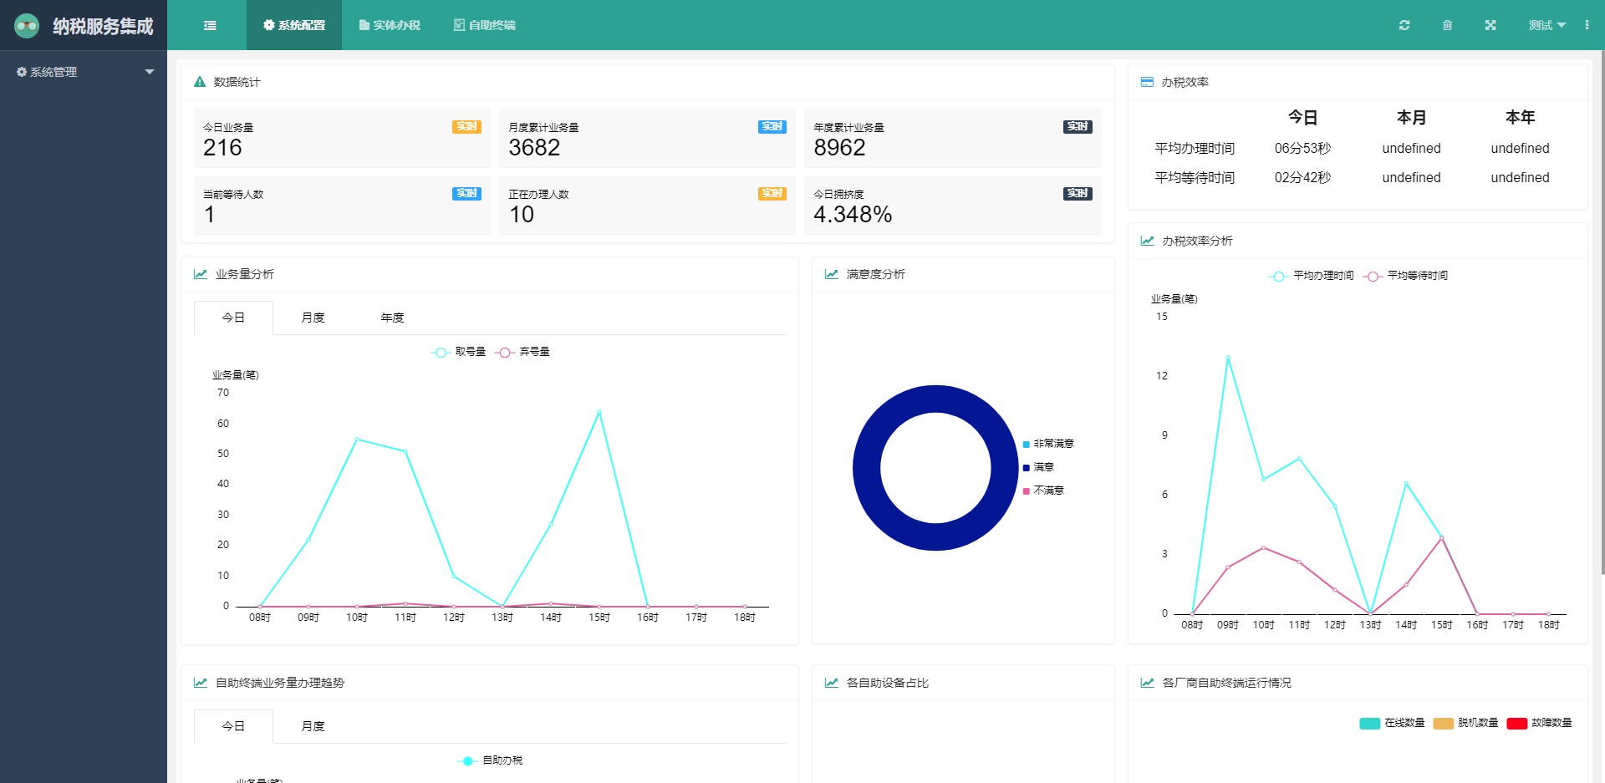Toggle fullscreen using the expand icon
This screenshot has height=783, width=1605.
coord(1490,26)
